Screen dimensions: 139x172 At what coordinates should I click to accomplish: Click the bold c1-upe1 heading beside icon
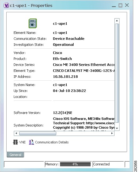60,24
